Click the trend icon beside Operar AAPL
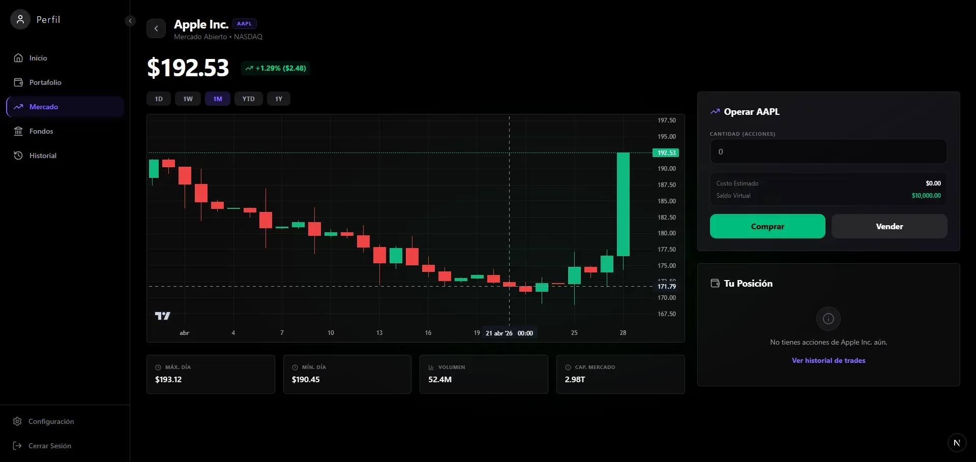 pos(715,111)
